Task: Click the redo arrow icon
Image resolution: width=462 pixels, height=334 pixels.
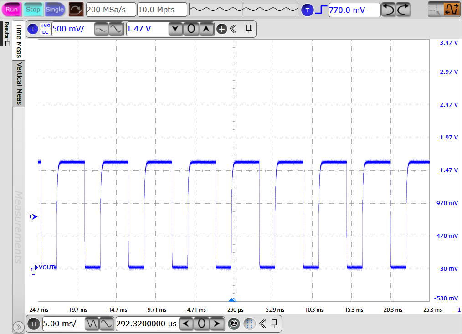Action: point(403,9)
